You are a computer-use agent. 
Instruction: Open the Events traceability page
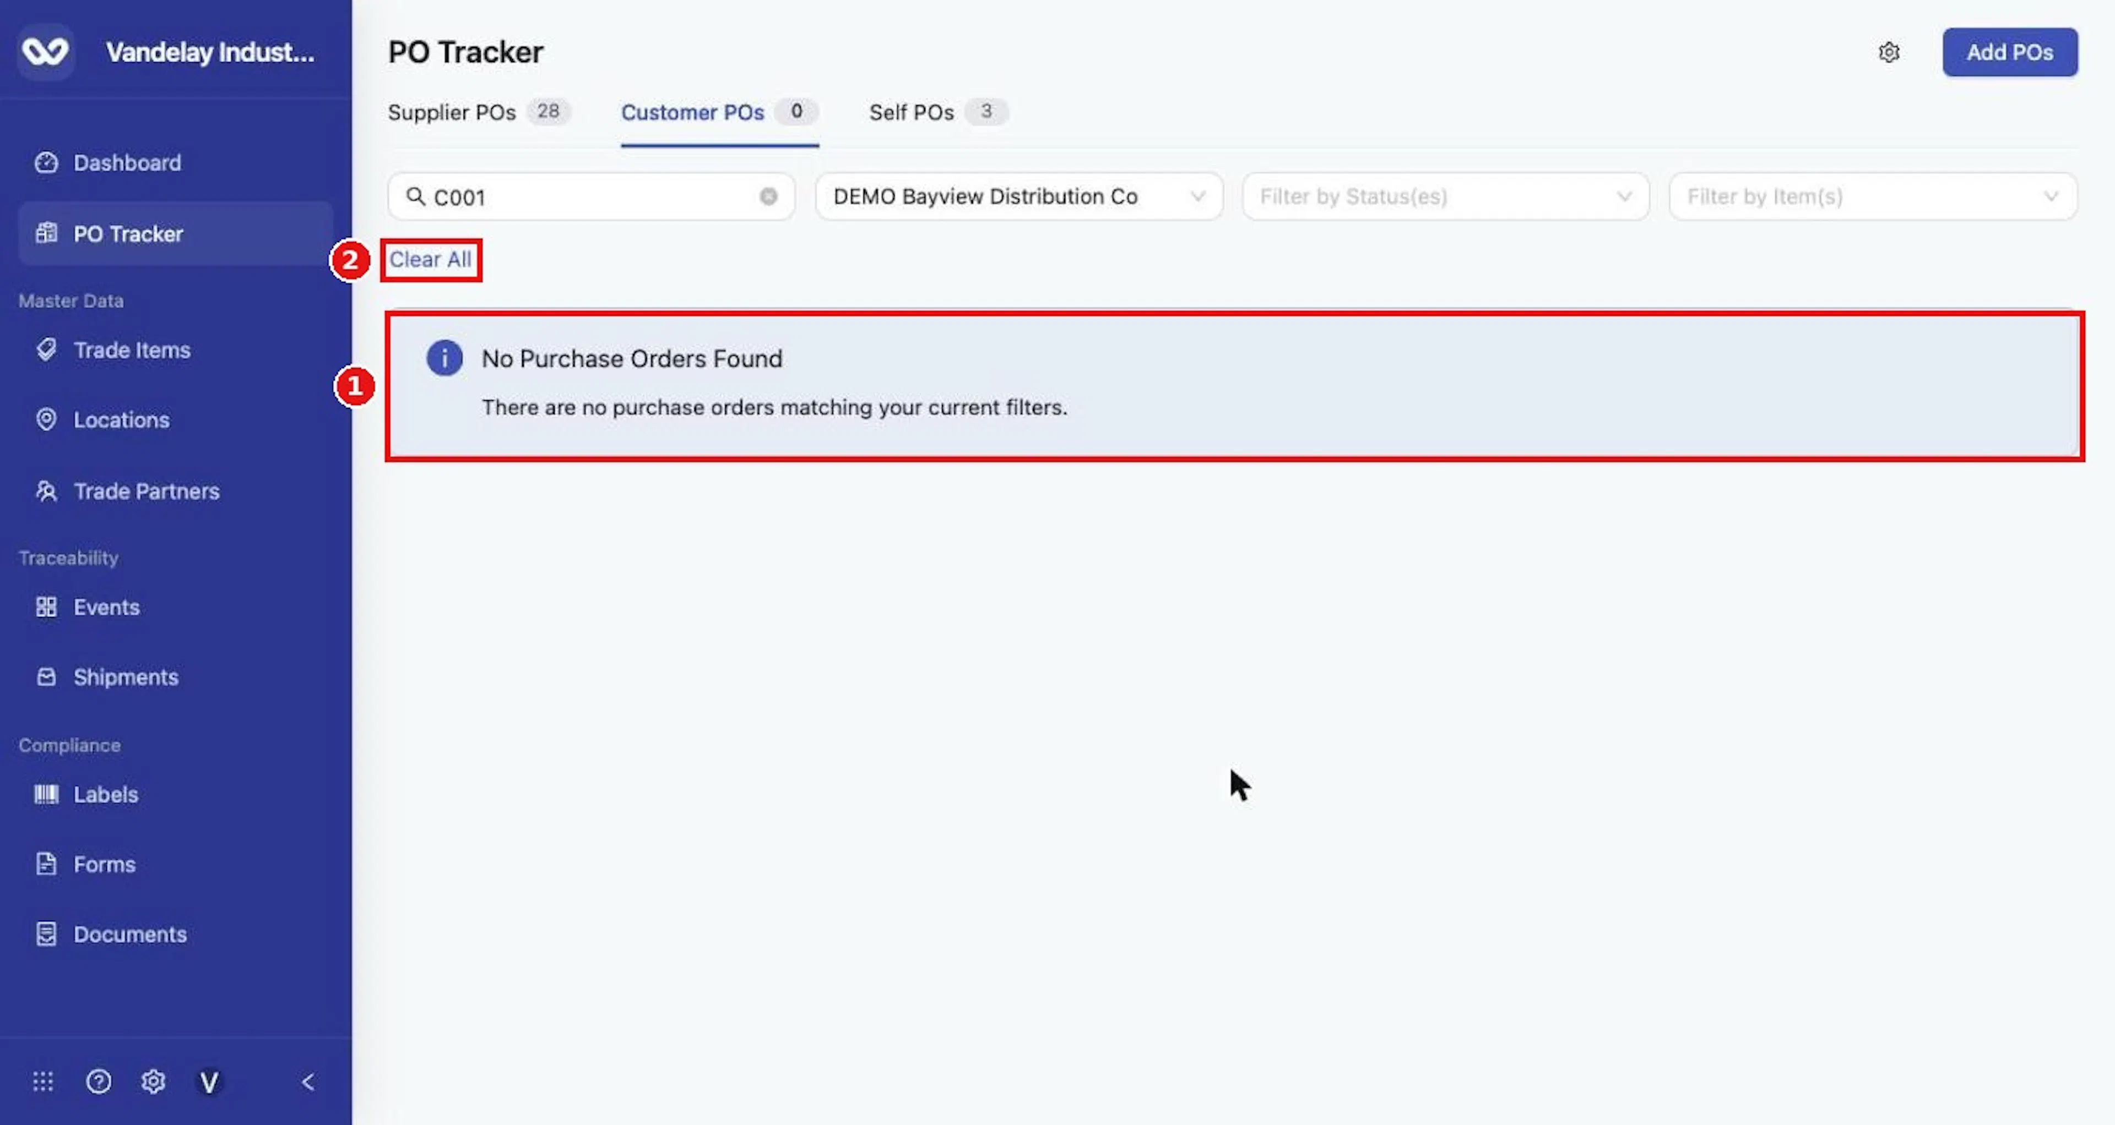click(x=175, y=607)
